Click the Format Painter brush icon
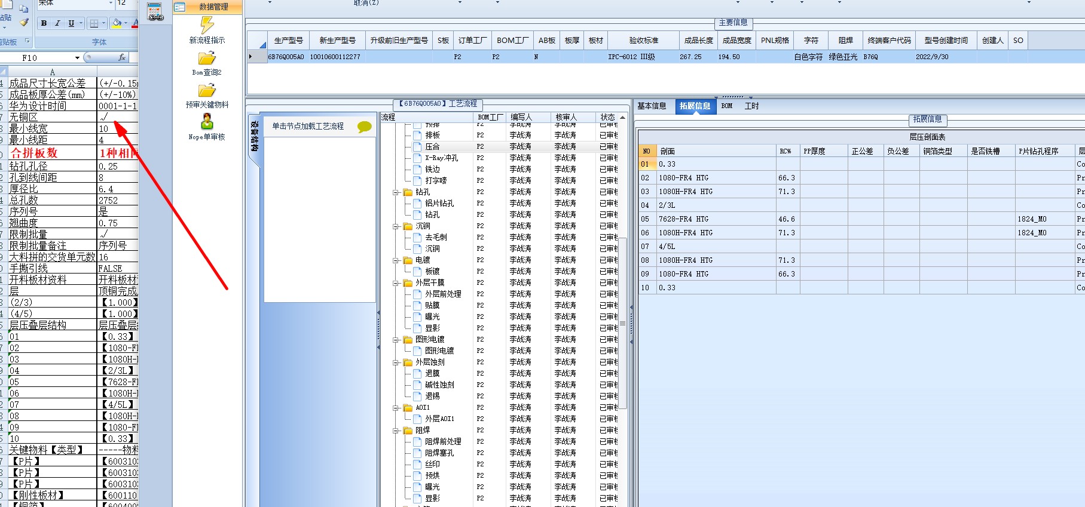Screen dimensions: 1085x507 point(24,23)
